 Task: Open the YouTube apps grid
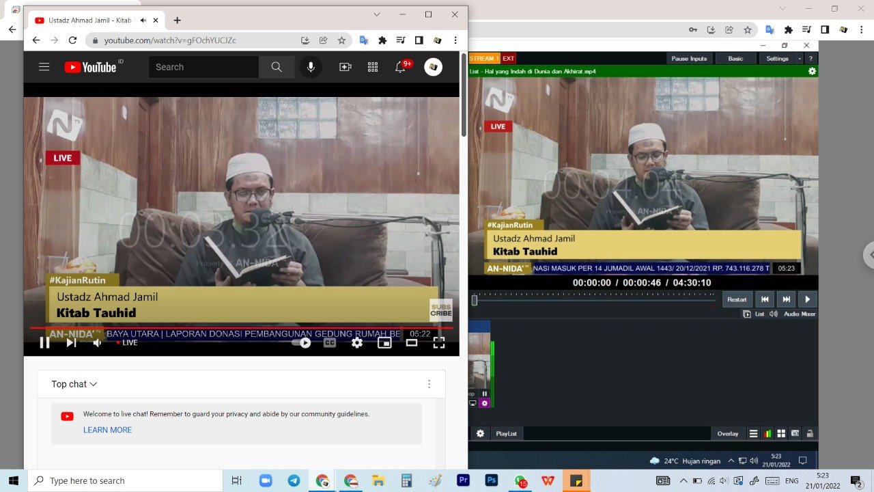[x=373, y=67]
